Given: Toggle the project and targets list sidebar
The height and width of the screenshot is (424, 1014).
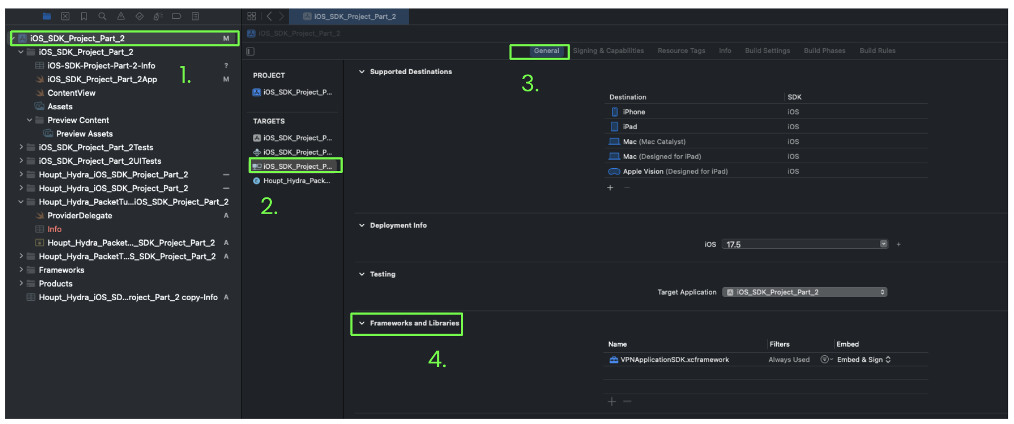Looking at the screenshot, I should click(250, 51).
